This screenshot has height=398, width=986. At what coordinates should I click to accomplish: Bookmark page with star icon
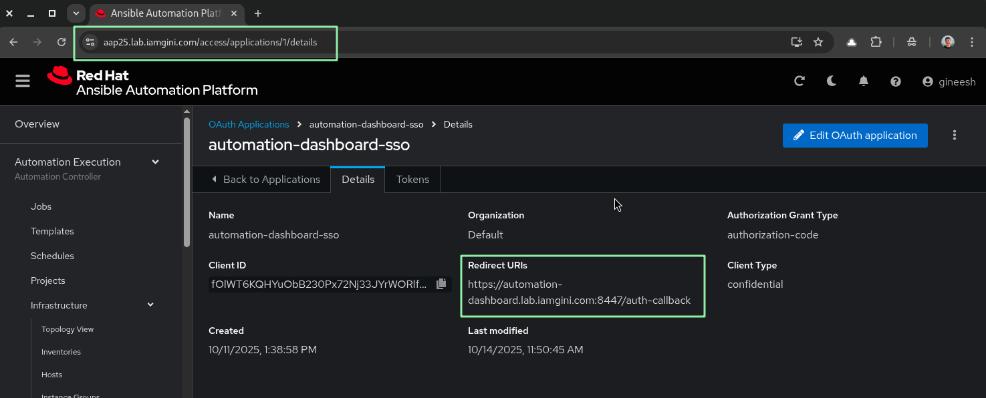818,42
